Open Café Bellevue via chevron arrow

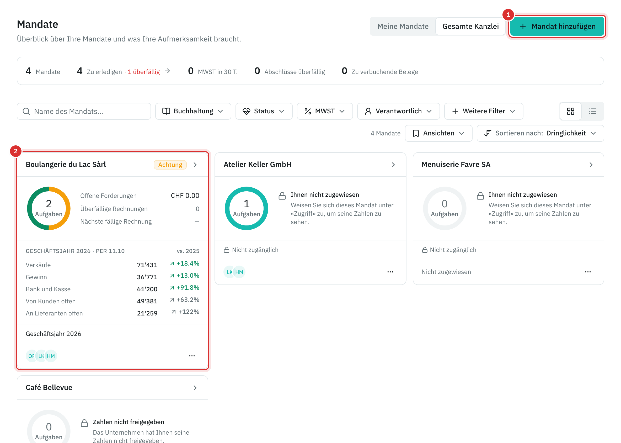pos(195,388)
